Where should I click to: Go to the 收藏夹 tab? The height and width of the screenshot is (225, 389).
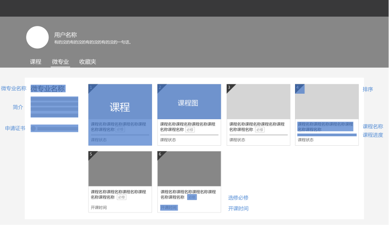point(88,61)
